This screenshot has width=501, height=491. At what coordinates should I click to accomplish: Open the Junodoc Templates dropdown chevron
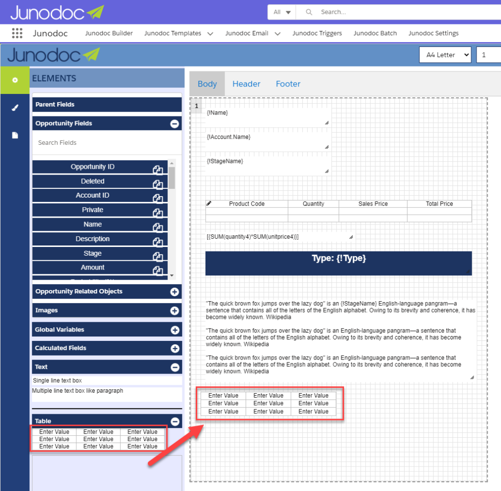click(210, 34)
